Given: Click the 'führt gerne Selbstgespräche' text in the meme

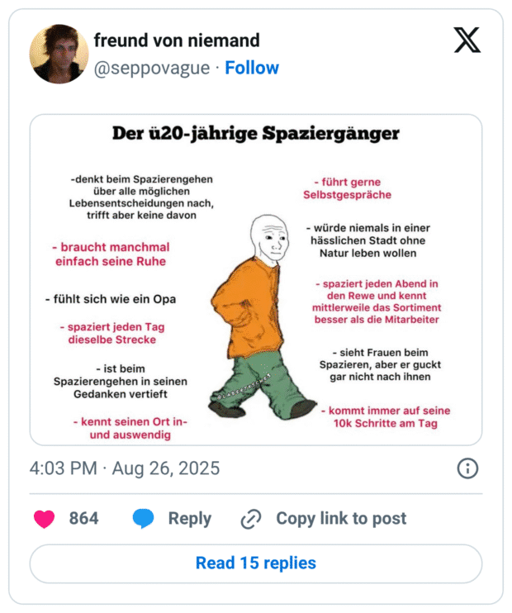Looking at the screenshot, I should pyautogui.click(x=347, y=188).
